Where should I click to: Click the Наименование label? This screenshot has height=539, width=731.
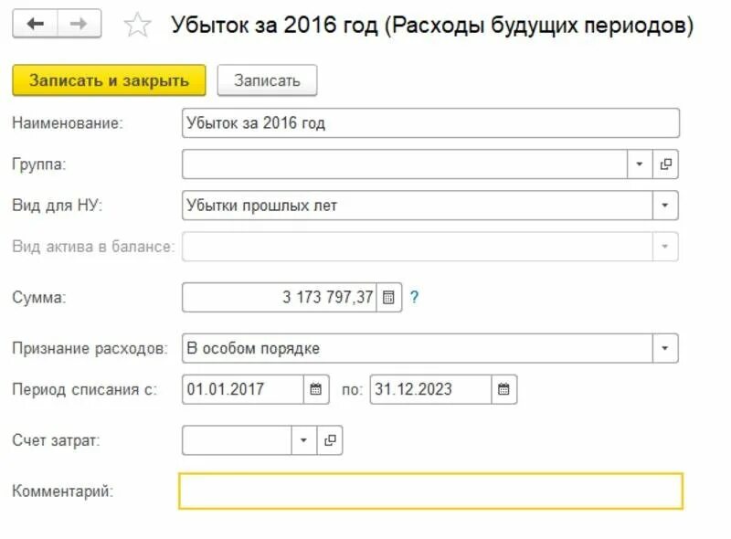pos(68,123)
